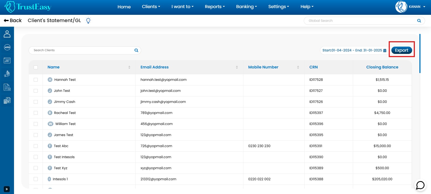Viewport: 431px width, 194px height.
Task: Click the Export button
Action: point(401,50)
